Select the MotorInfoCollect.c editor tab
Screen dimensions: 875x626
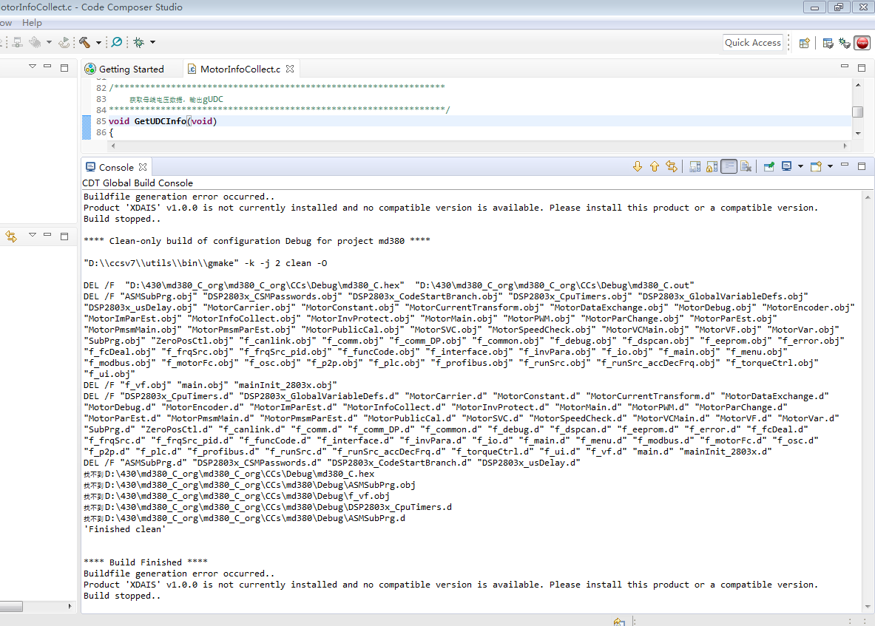240,69
